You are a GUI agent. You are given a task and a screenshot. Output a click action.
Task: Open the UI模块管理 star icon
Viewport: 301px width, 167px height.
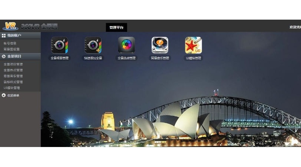[193, 45]
